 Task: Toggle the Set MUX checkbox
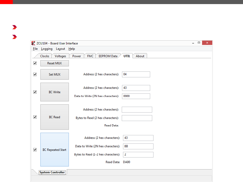pyautogui.click(x=35, y=74)
